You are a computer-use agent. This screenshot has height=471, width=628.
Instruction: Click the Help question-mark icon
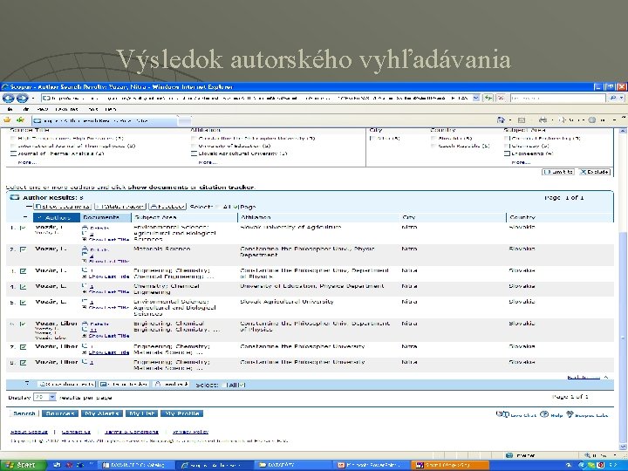(x=544, y=414)
